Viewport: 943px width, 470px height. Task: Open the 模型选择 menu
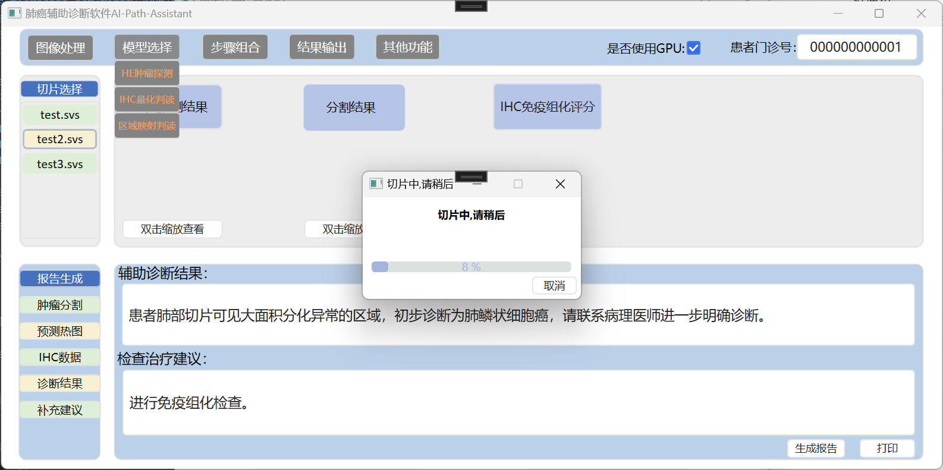[x=147, y=48]
